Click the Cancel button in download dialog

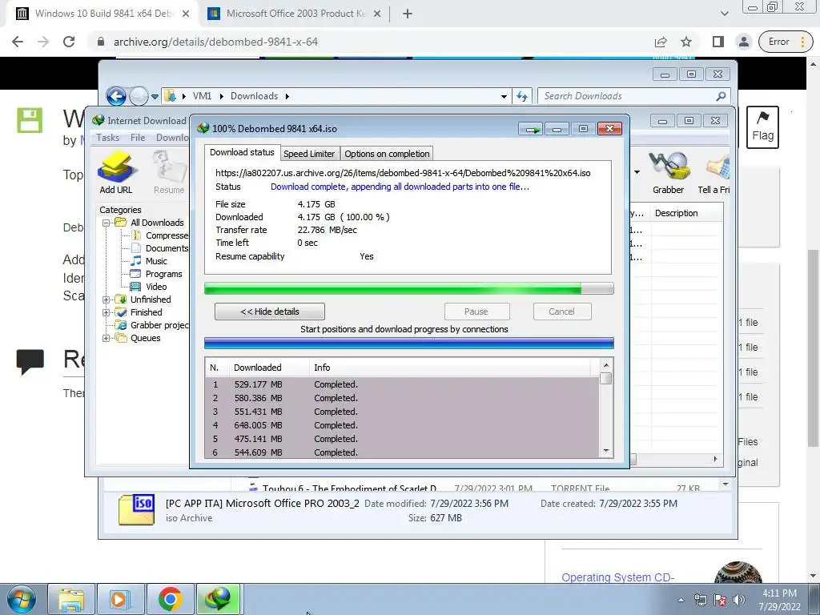[561, 312]
